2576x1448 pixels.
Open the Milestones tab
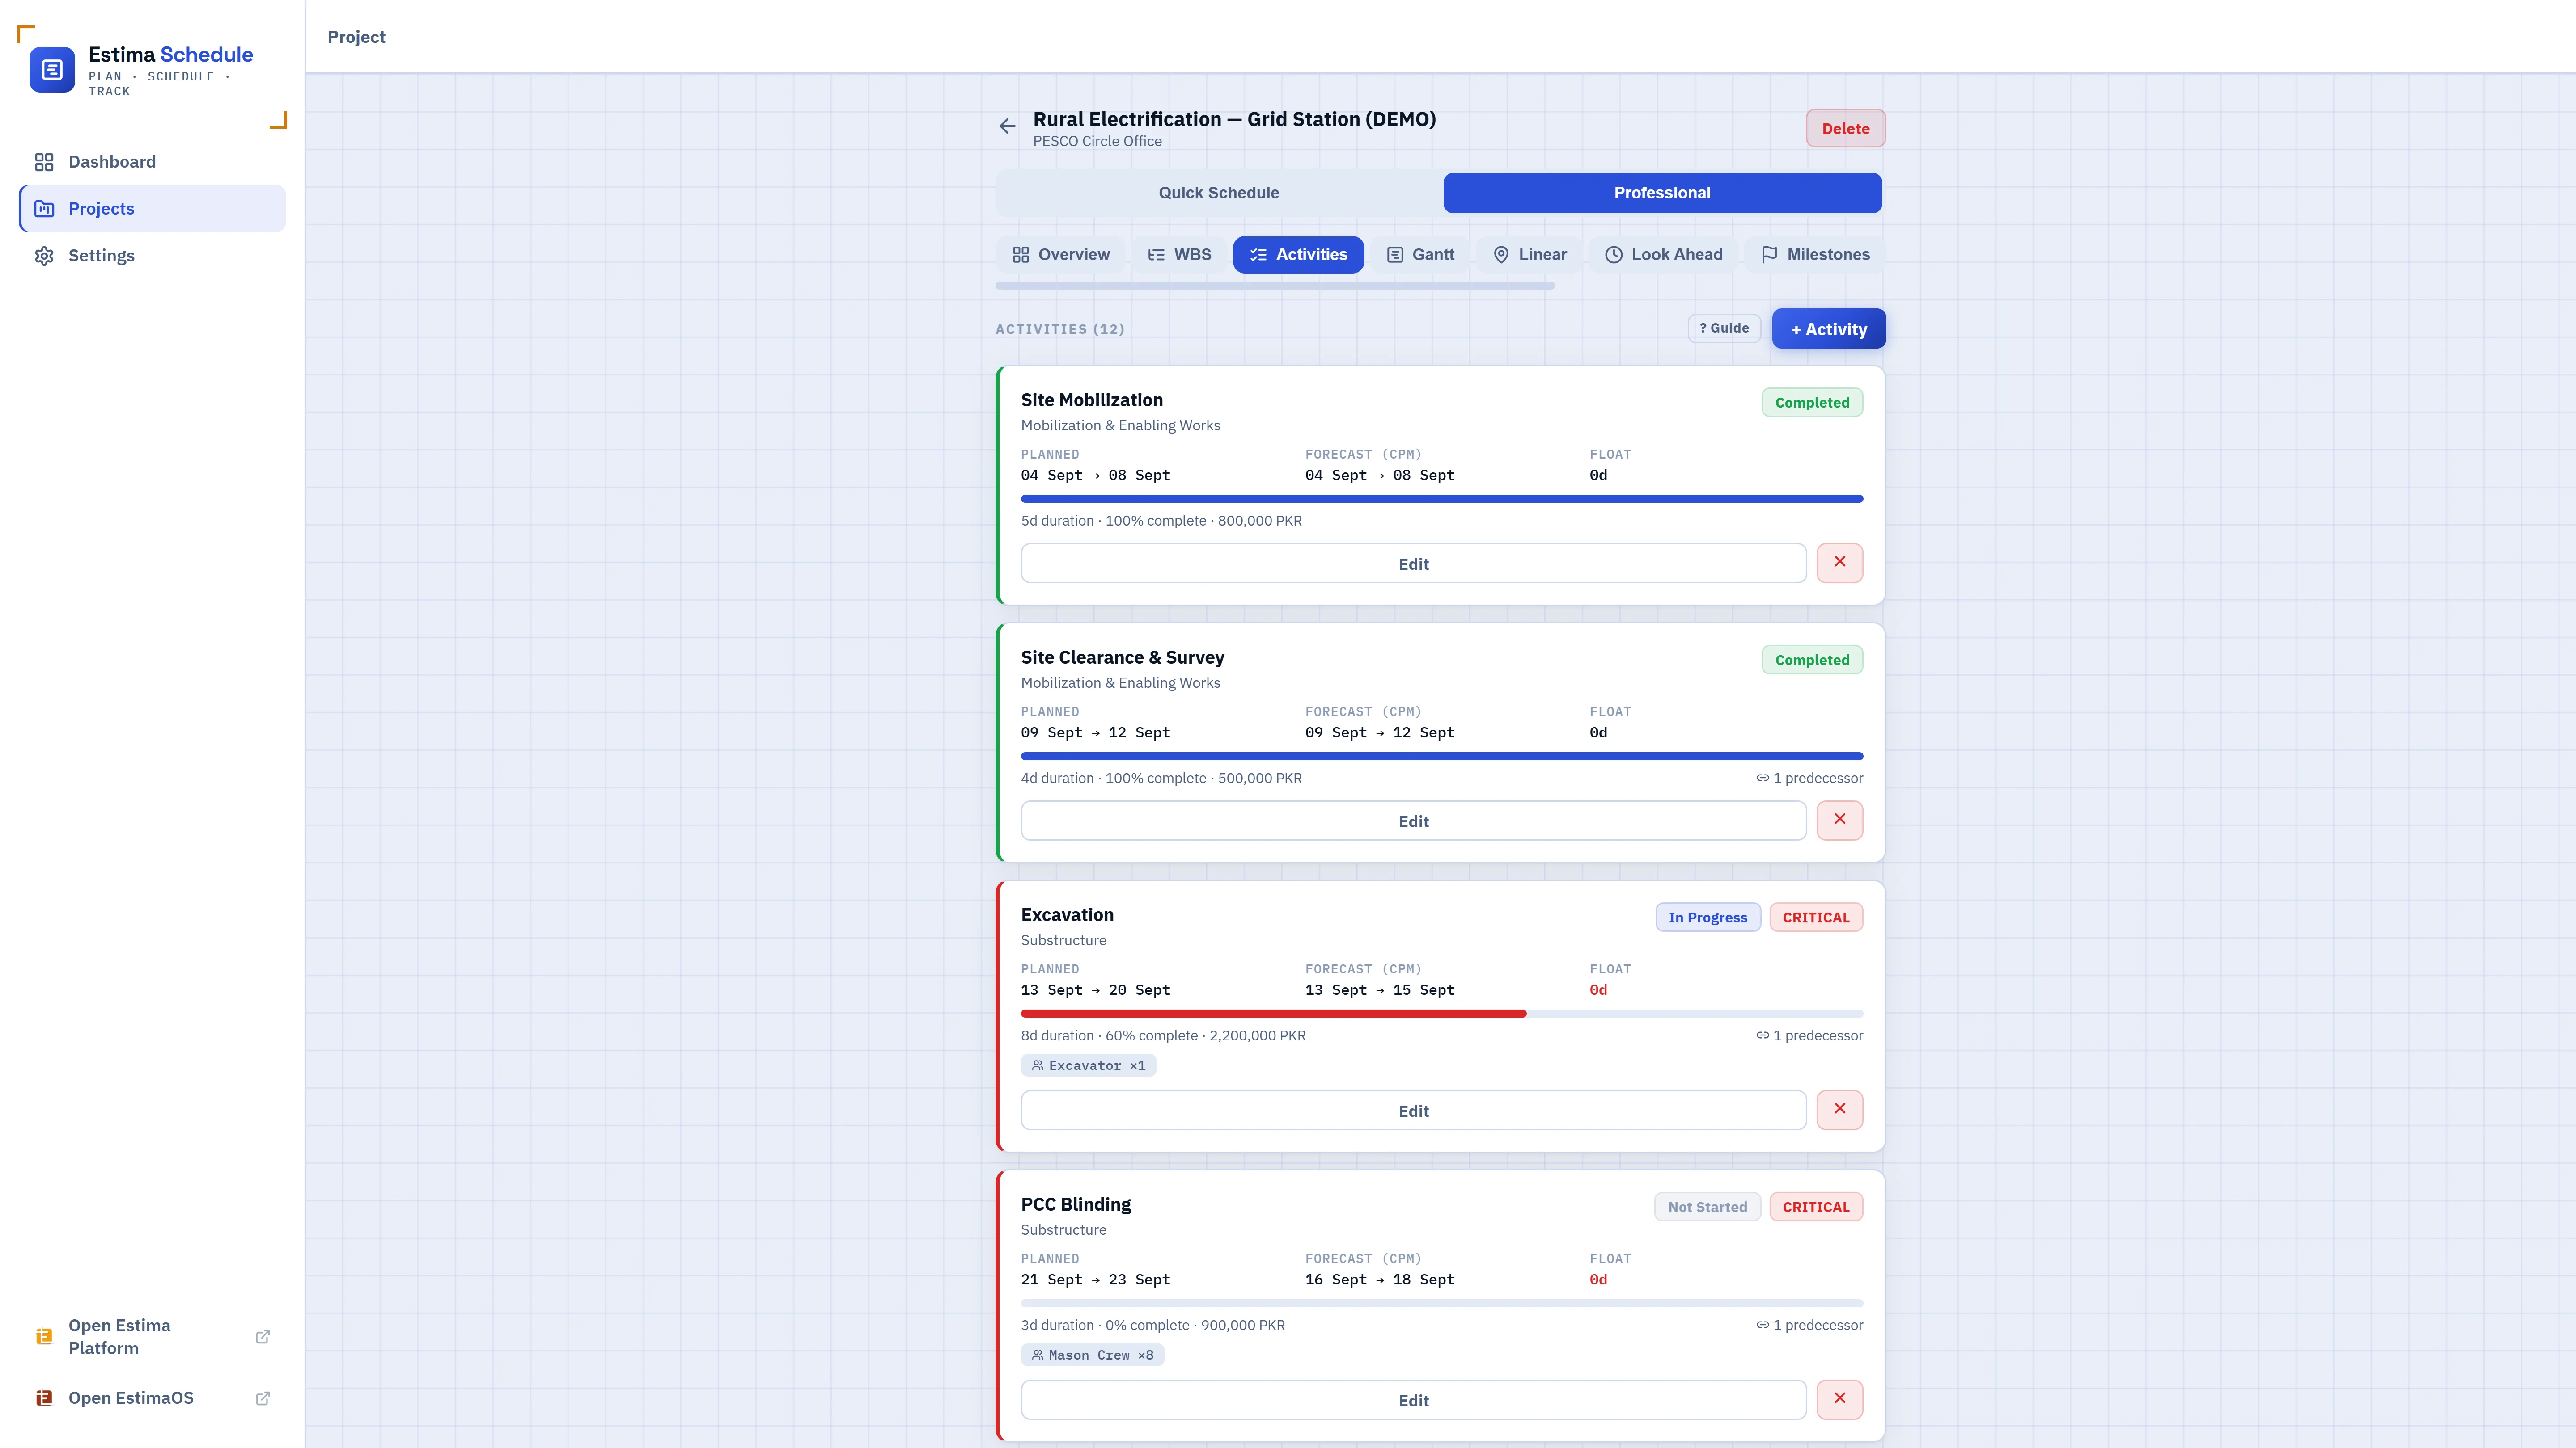[x=1815, y=255]
